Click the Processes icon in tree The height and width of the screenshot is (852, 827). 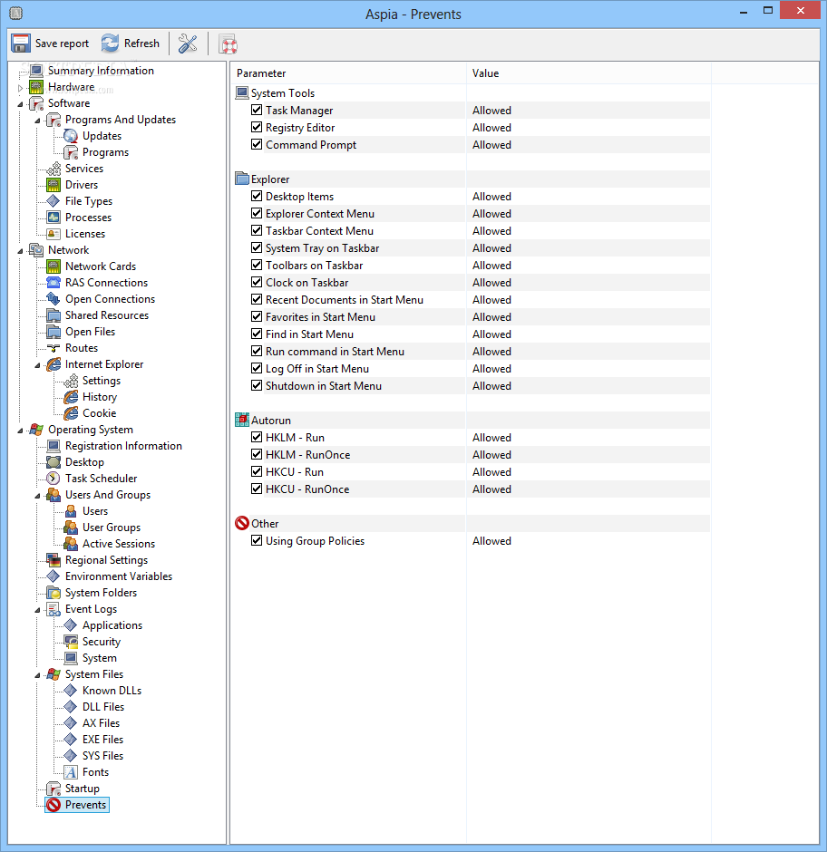point(54,218)
